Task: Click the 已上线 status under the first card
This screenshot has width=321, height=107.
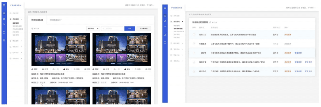Action: [x=43, y=82]
